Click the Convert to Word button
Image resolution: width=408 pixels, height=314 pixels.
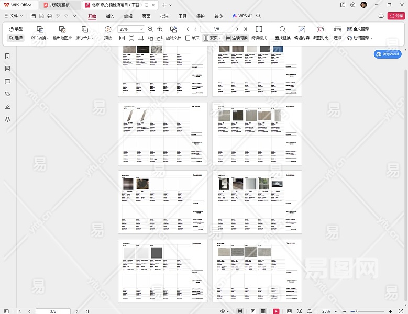pos(388,54)
